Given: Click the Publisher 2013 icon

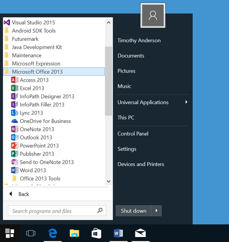Looking at the screenshot, I should (14, 154).
